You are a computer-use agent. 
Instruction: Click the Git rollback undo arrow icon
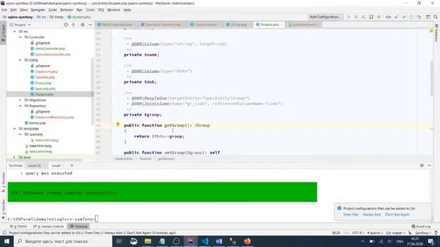[x=419, y=17]
